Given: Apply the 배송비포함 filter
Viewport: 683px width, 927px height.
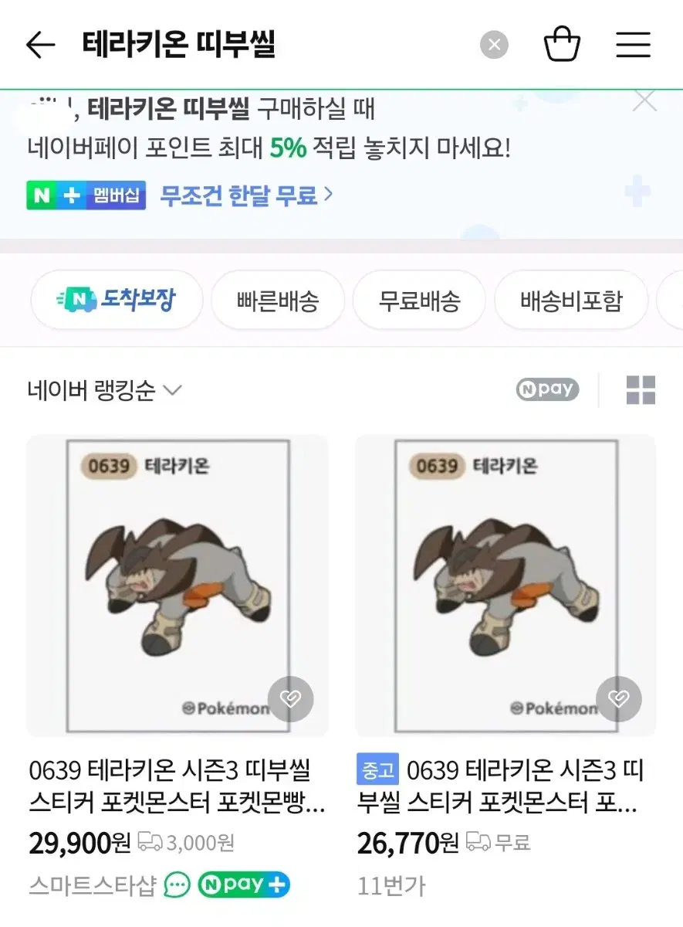Looking at the screenshot, I should pos(571,300).
